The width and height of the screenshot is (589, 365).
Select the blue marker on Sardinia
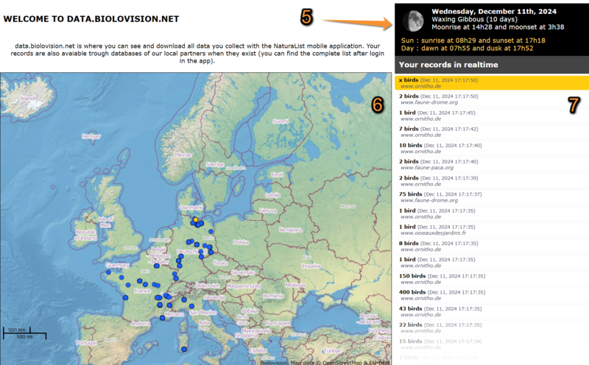(x=183, y=349)
